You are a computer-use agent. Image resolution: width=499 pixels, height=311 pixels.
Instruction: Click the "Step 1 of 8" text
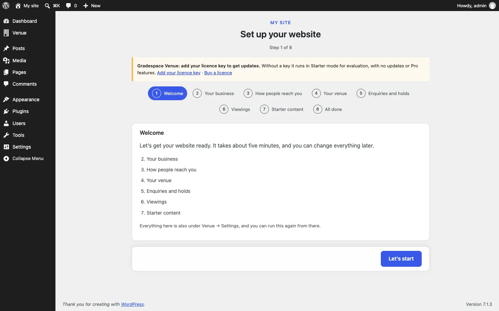click(281, 48)
